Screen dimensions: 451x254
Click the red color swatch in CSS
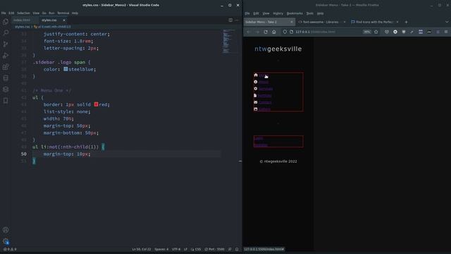(x=96, y=104)
